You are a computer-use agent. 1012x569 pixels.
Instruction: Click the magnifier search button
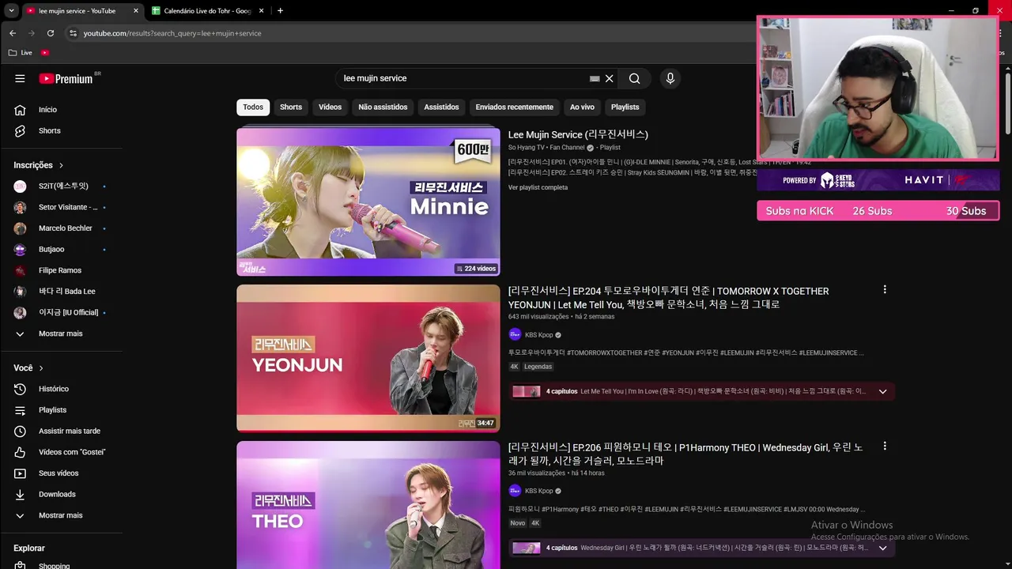(x=634, y=78)
